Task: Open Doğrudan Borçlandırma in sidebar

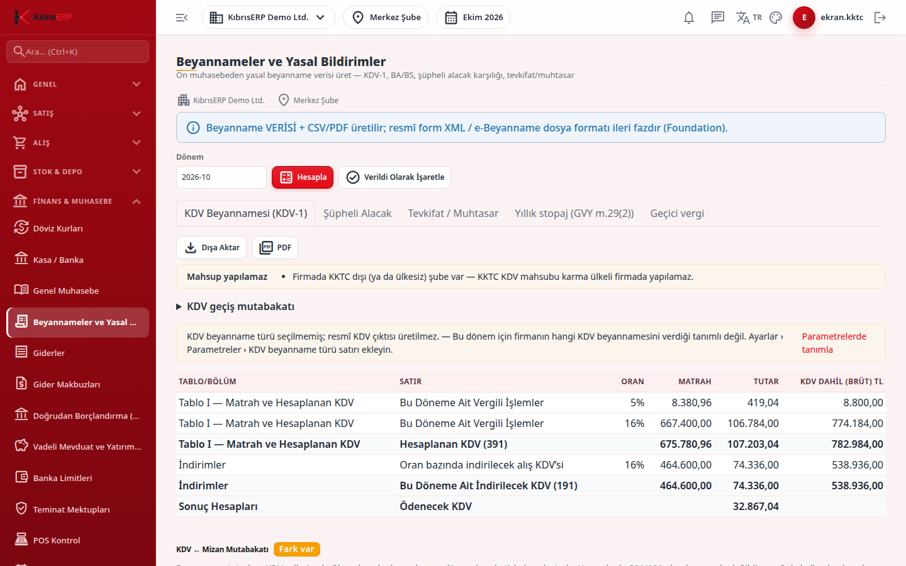Action: [78, 416]
